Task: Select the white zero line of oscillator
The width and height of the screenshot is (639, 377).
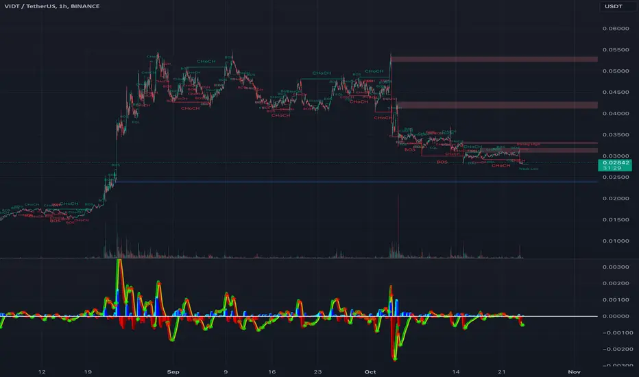Action: pos(299,316)
